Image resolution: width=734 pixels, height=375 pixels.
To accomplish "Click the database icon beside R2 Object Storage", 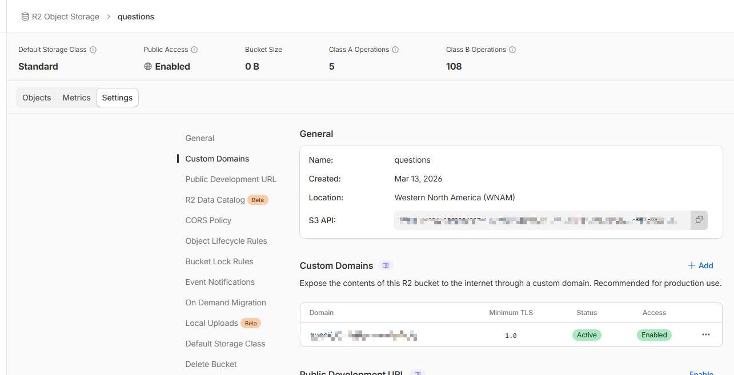I will [24, 16].
